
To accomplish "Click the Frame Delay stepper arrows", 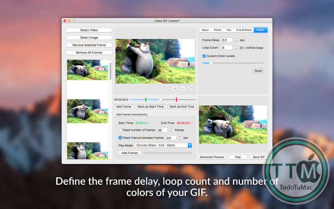I will coord(236,40).
